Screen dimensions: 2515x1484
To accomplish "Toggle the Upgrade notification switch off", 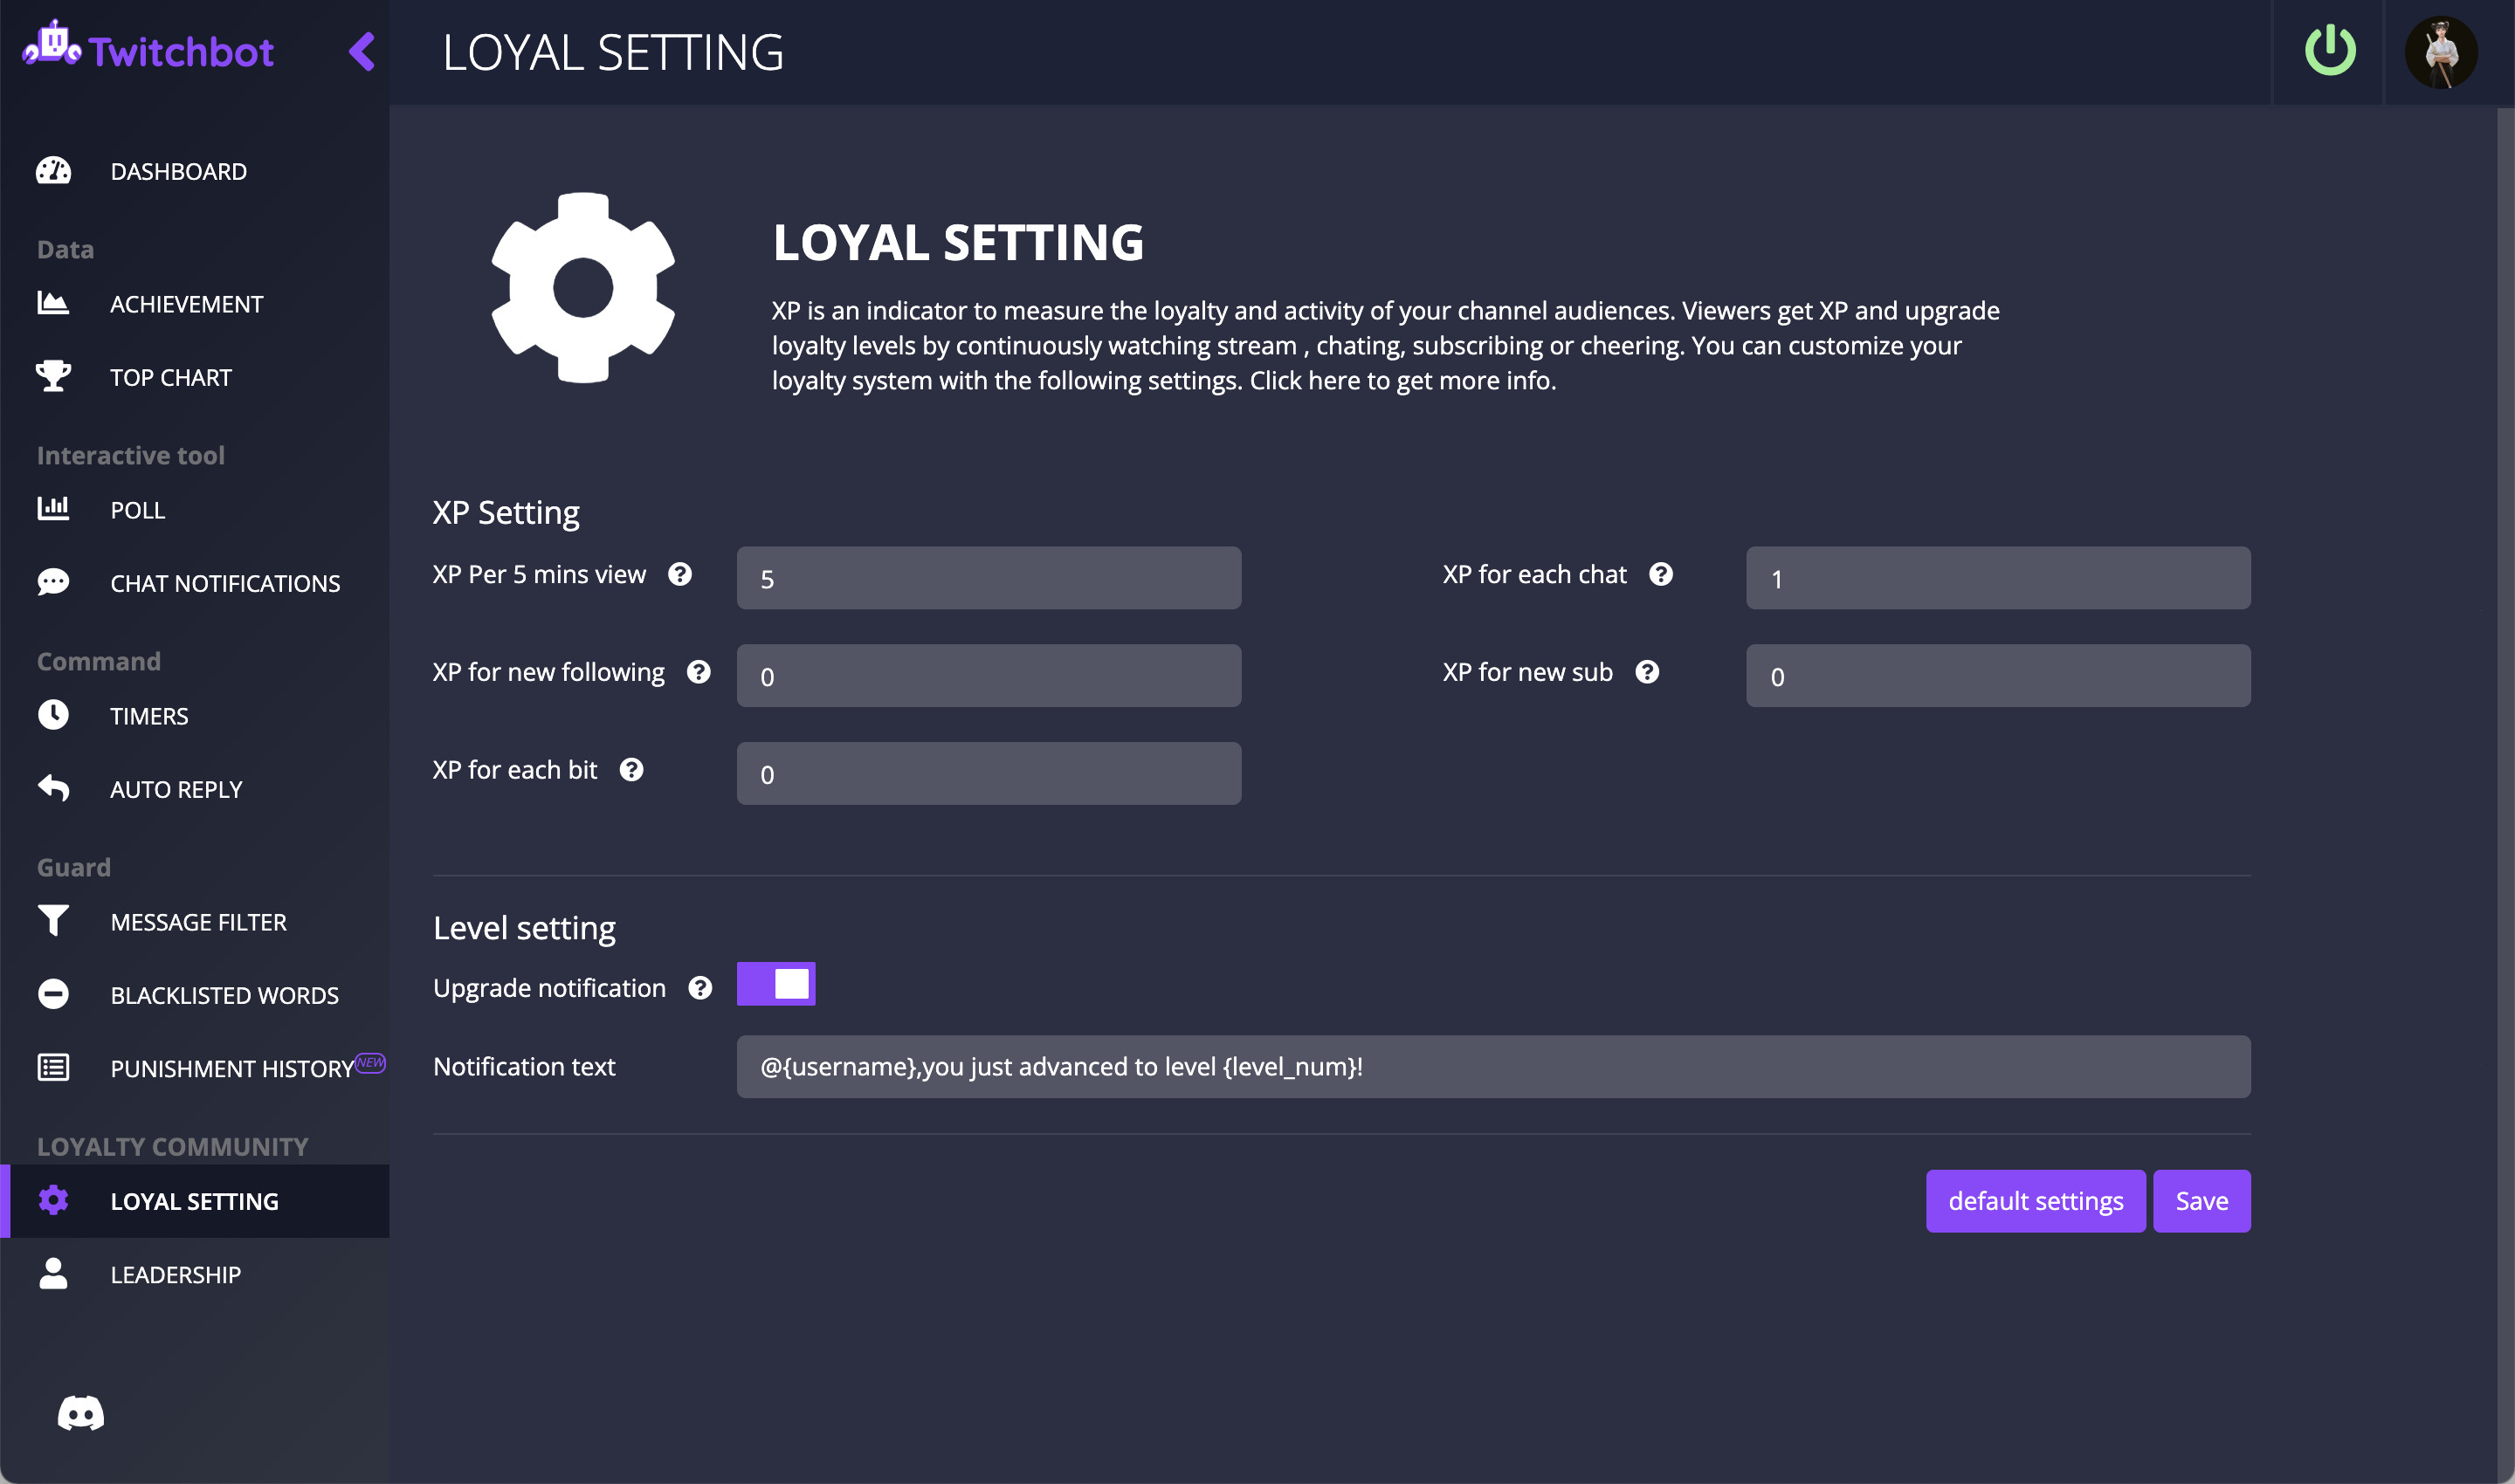I will click(x=776, y=984).
